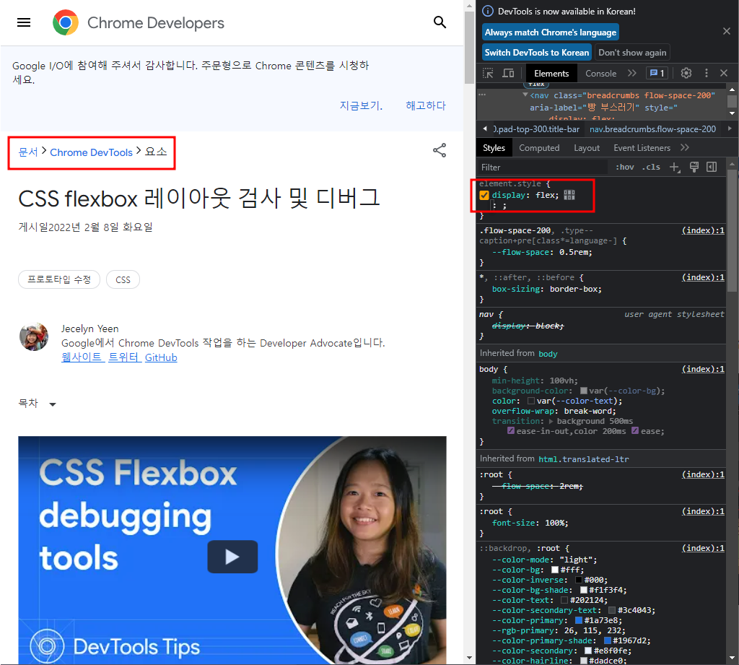
Task: Open the Layout tab
Action: click(586, 147)
